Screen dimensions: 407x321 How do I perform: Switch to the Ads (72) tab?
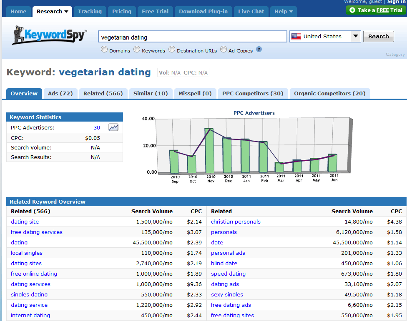[x=60, y=94]
